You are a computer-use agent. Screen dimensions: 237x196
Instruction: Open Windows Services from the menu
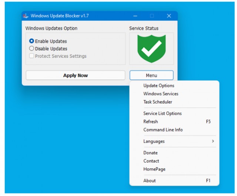[x=161, y=94]
